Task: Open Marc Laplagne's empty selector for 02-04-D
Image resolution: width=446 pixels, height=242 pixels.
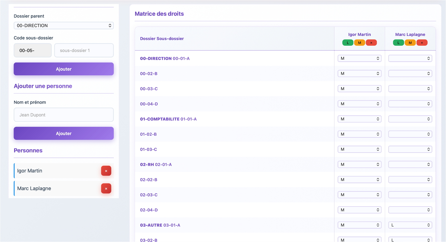Action: point(410,210)
